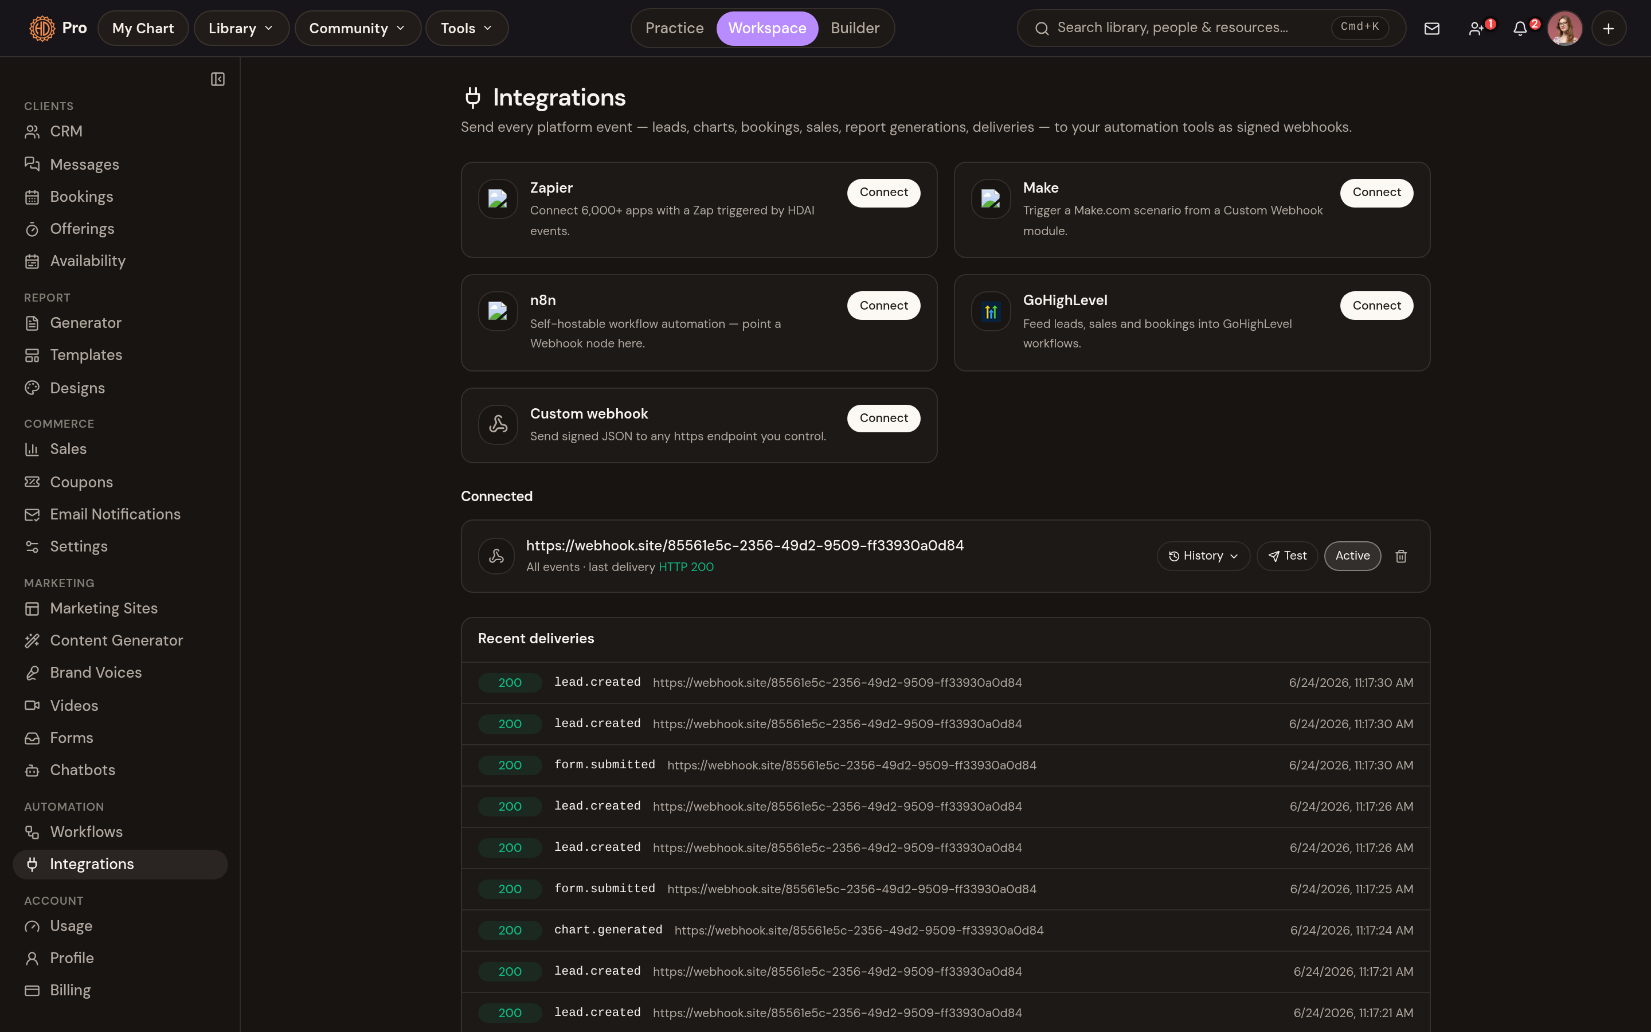Viewport: 1651px width, 1032px height.
Task: Click the GoHighLevel logo thumbnail
Action: 991,312
